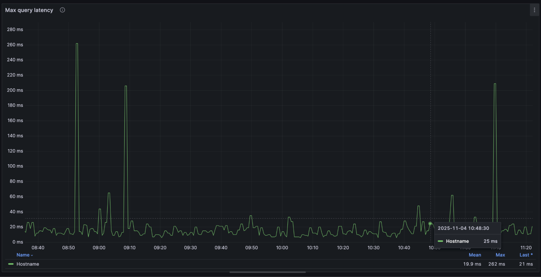Click the Hostname entry inside the tooltip

pos(457,241)
